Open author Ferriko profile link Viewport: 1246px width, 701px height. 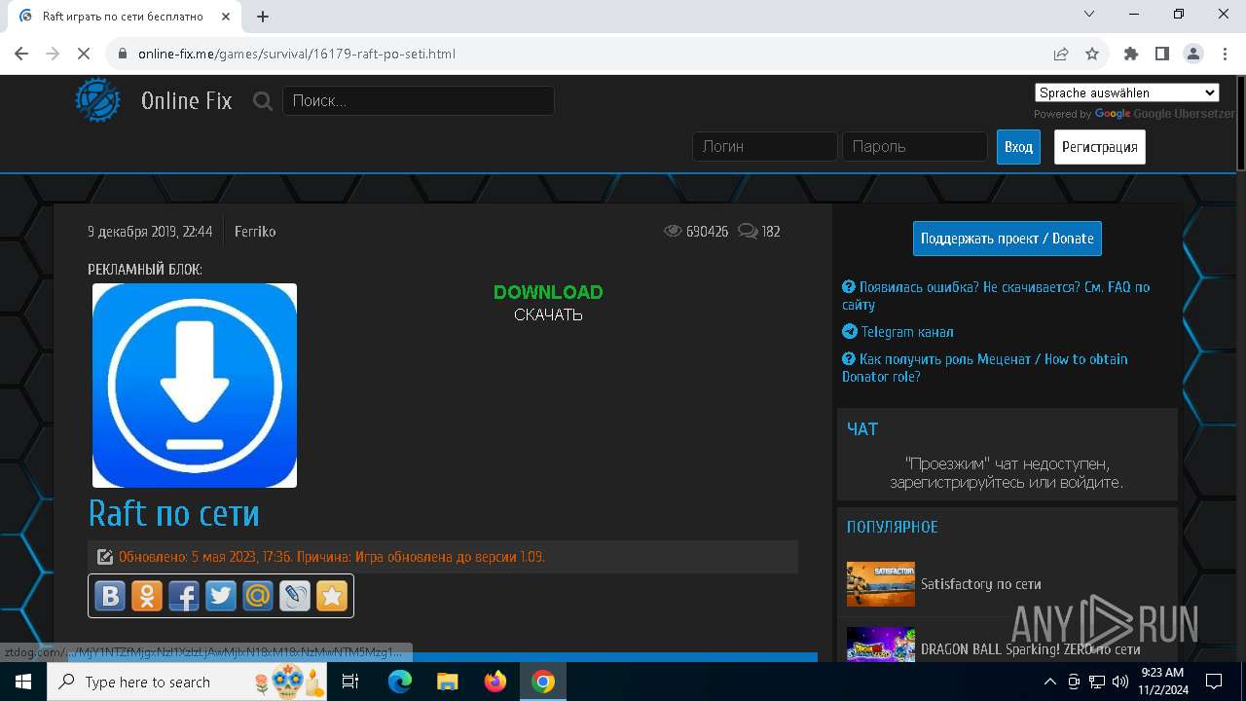[255, 232]
